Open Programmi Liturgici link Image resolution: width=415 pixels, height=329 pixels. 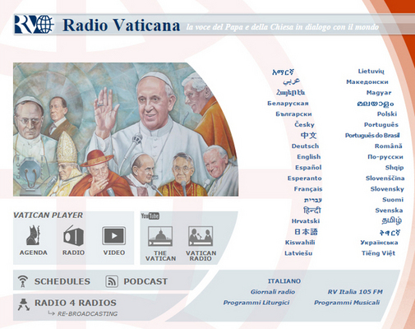pyautogui.click(x=256, y=303)
